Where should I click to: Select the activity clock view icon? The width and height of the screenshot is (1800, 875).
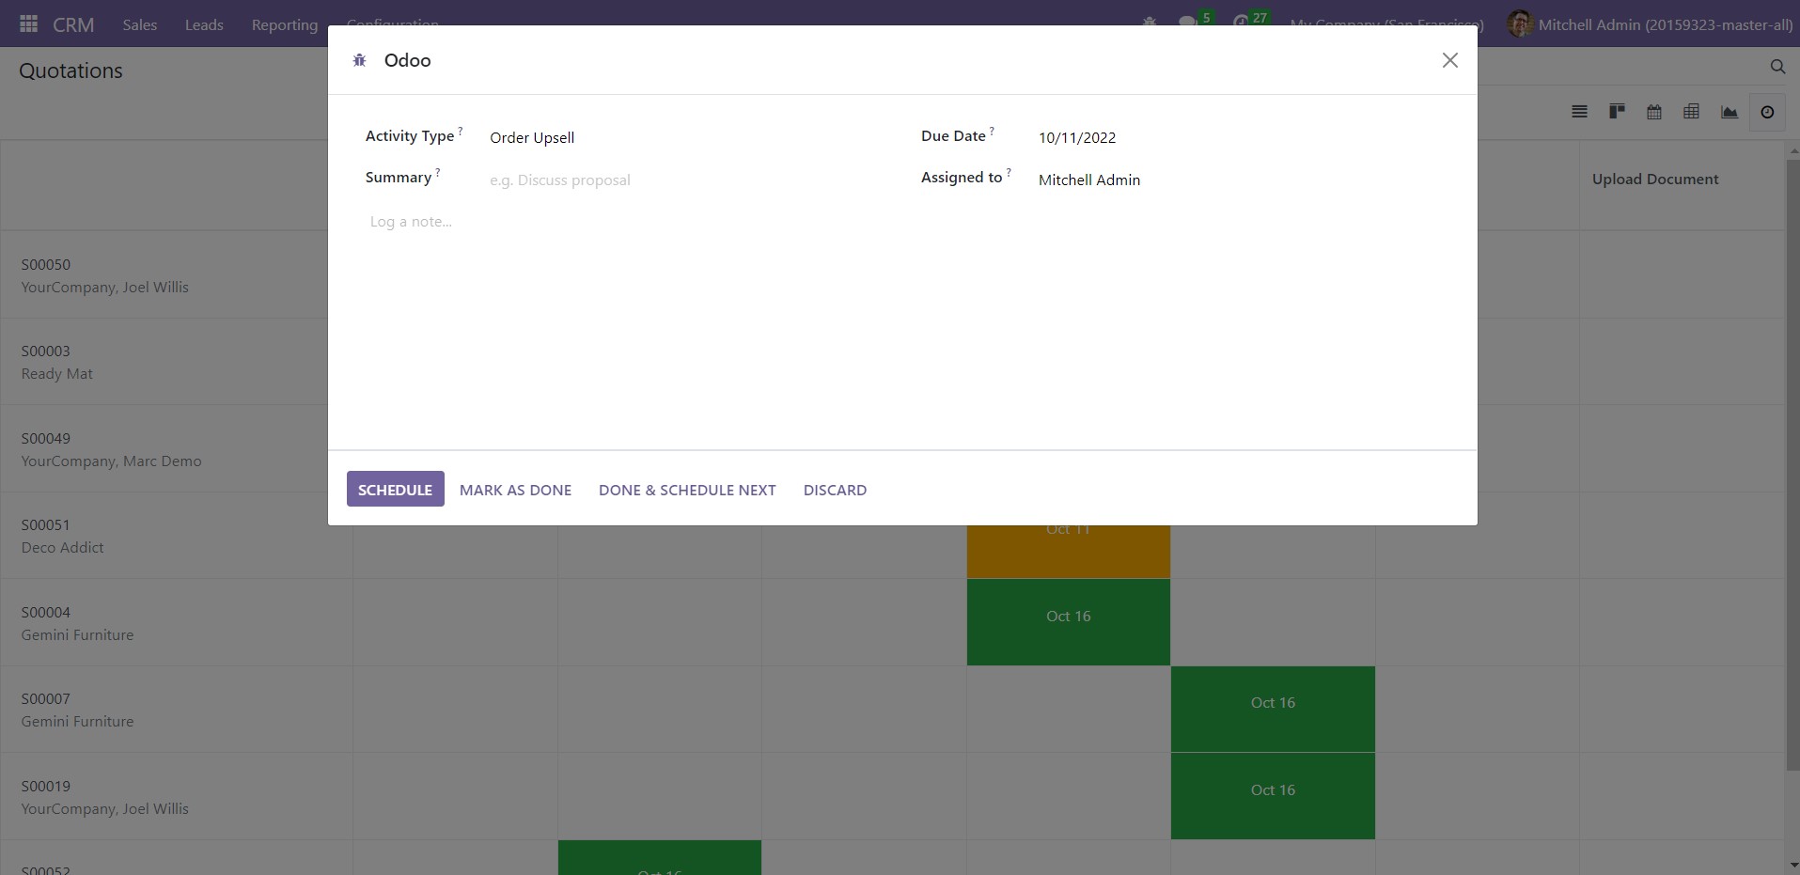click(x=1767, y=112)
